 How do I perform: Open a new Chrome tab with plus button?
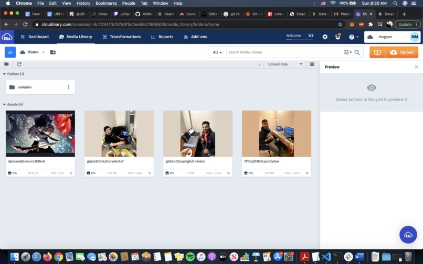coord(404,14)
